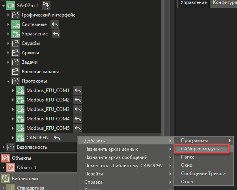Expand the Modbus_RTU_COM2 node
The height and width of the screenshot is (190, 237).
click(x=13, y=100)
